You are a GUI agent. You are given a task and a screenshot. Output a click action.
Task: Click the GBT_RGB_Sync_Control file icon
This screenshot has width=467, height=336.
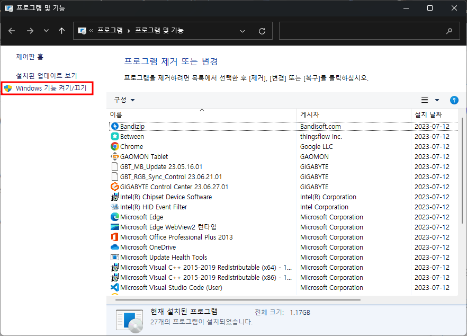115,177
